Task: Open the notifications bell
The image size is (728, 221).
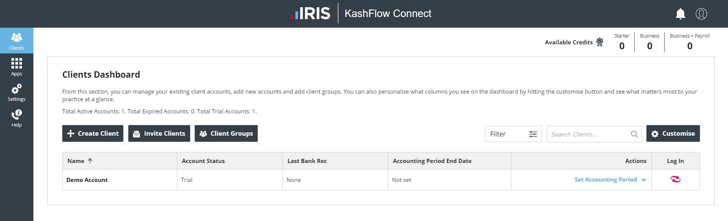Action: click(x=680, y=14)
